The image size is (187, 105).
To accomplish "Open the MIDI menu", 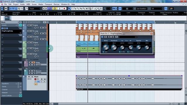I will pos(28,4).
